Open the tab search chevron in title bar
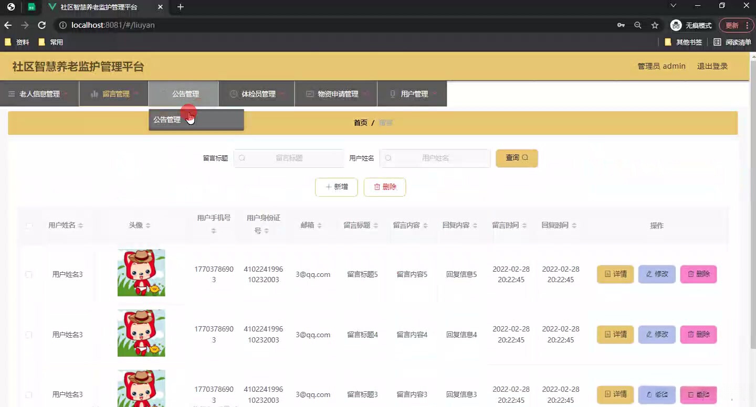 pos(673,5)
